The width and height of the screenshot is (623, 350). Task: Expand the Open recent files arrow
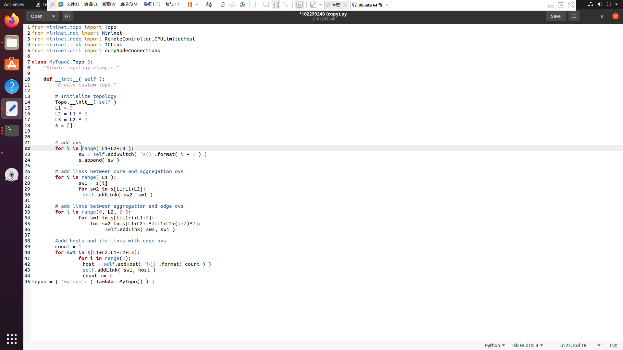(54, 16)
